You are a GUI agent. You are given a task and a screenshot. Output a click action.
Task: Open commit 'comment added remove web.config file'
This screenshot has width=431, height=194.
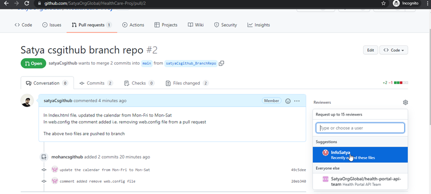(97, 181)
